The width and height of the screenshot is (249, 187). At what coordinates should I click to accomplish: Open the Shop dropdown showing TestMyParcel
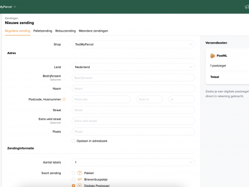pos(133,44)
